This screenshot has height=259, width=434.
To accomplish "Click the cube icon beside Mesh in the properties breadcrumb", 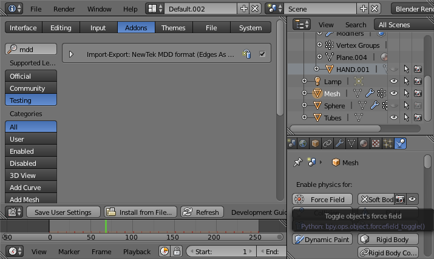I will [336, 162].
